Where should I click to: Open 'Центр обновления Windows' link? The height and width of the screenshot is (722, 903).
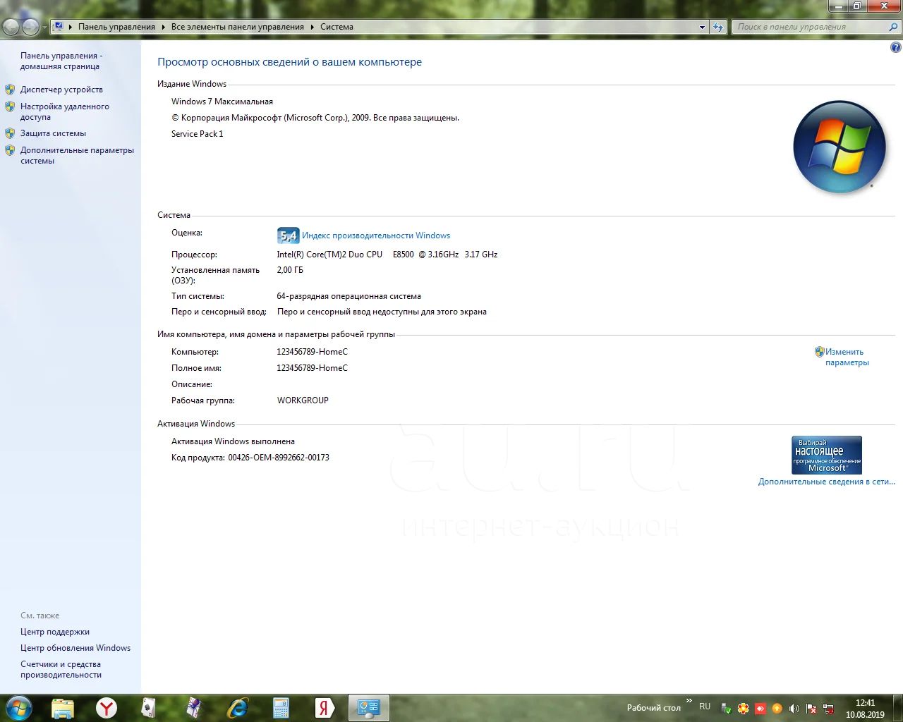coord(75,648)
